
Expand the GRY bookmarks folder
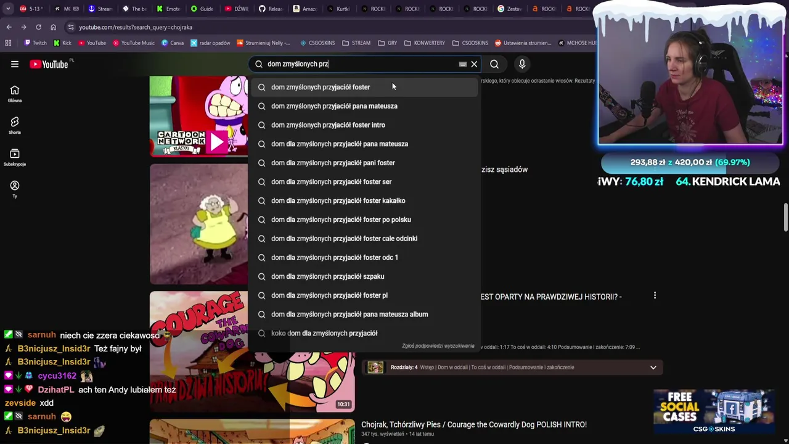(x=387, y=43)
